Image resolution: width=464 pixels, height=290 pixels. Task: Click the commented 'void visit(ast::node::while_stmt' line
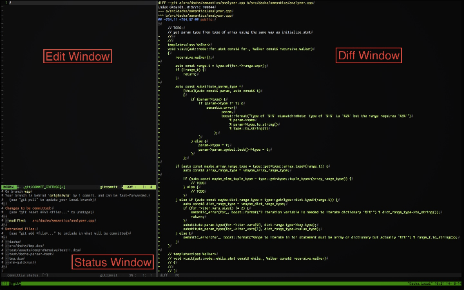coord(247,258)
